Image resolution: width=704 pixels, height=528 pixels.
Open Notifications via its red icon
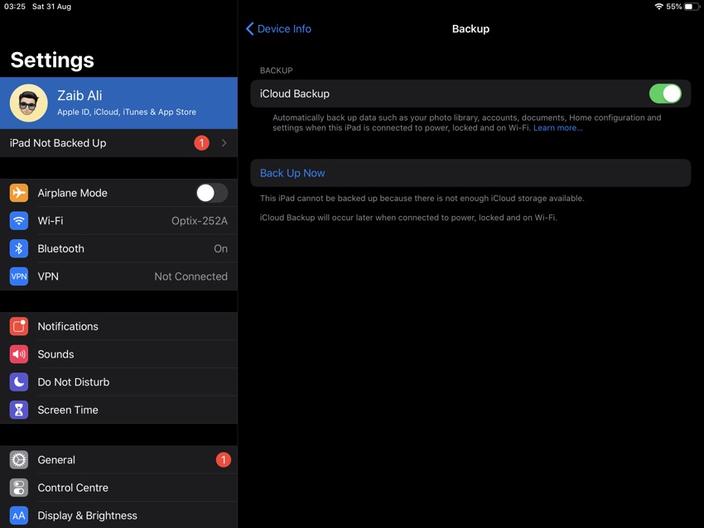19,326
